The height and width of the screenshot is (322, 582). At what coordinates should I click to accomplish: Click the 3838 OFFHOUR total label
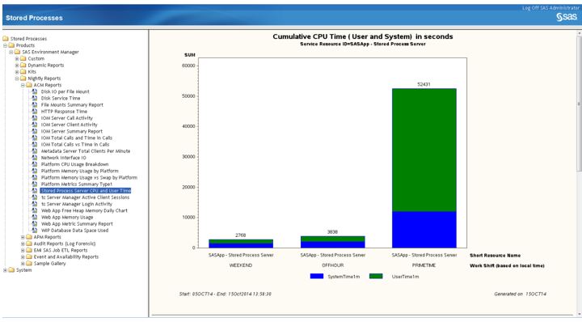click(332, 231)
